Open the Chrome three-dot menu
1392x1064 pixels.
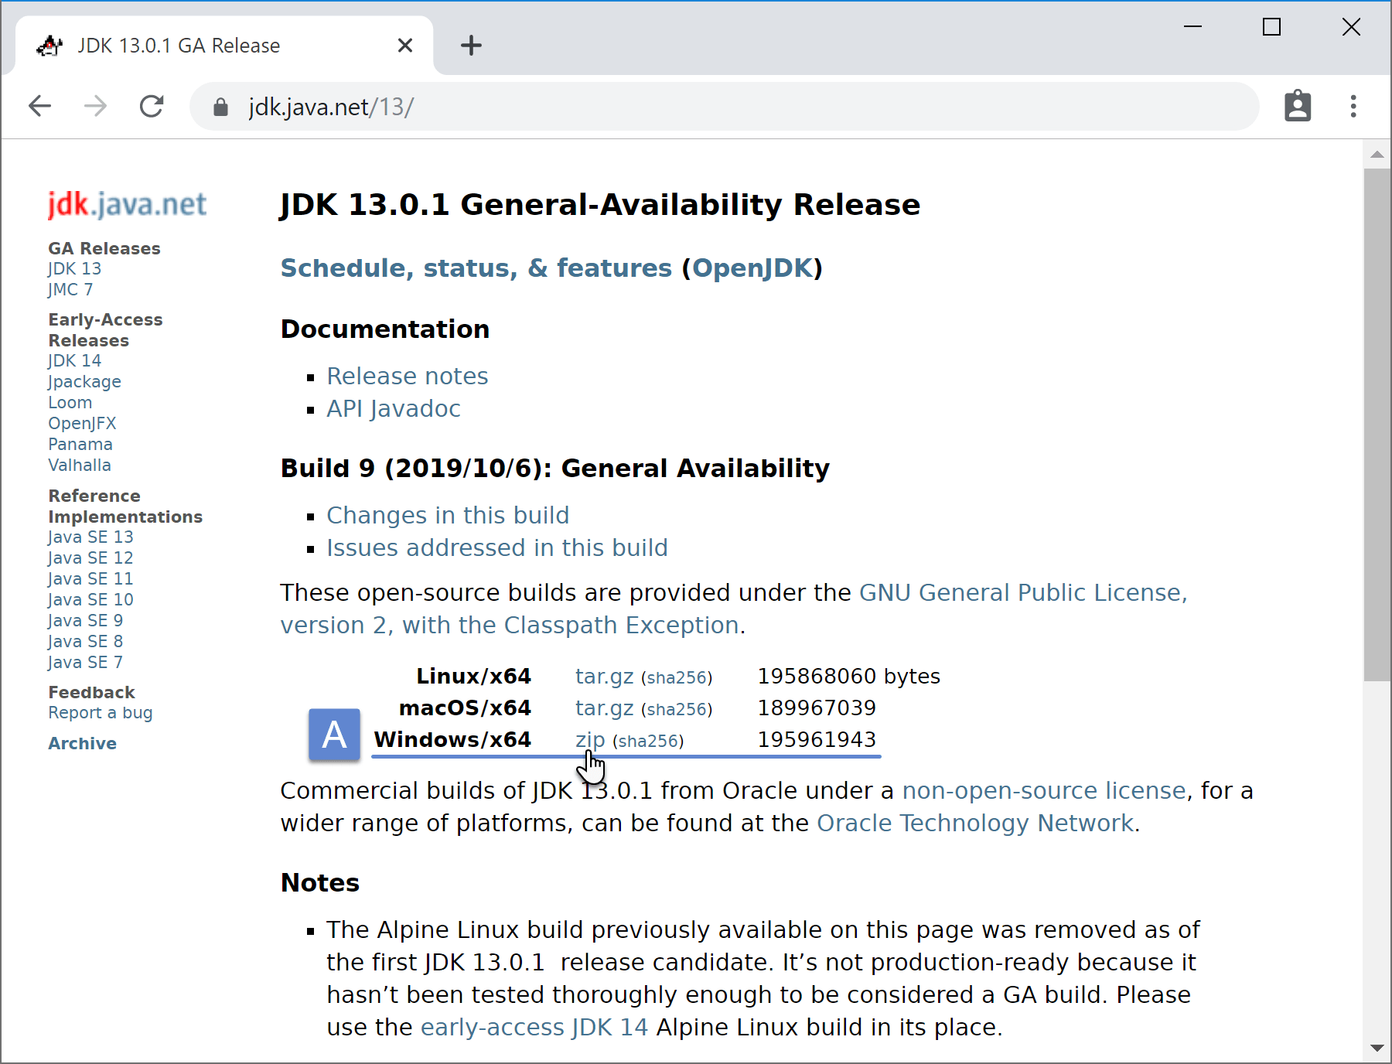coord(1353,106)
